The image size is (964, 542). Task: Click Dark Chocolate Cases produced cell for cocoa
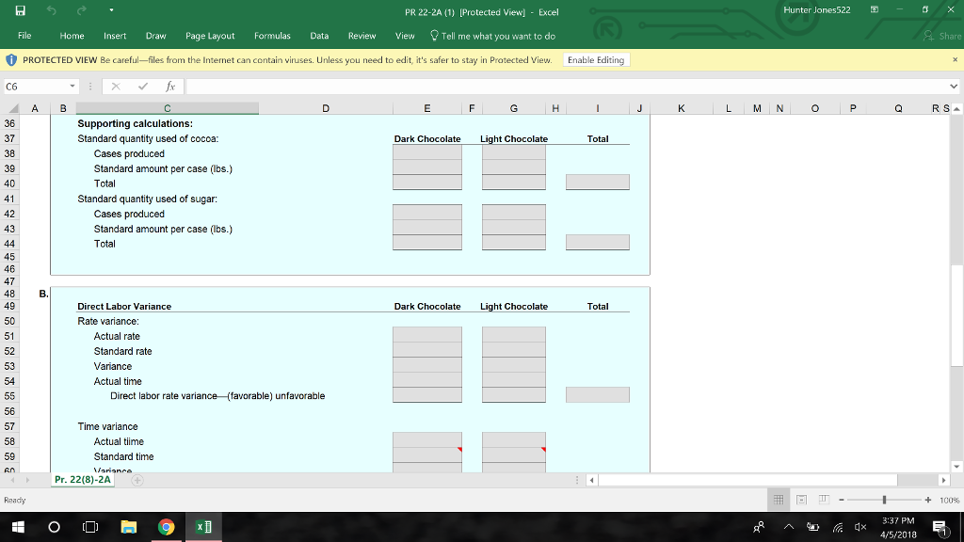point(427,152)
